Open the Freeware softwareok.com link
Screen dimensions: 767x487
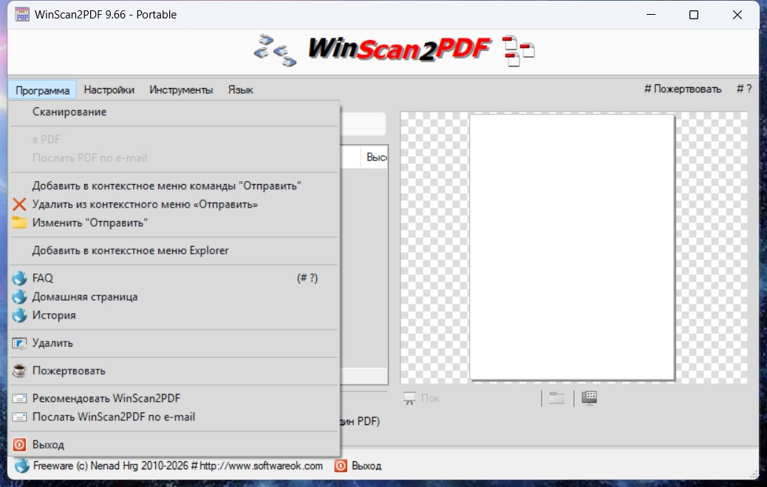(x=178, y=466)
